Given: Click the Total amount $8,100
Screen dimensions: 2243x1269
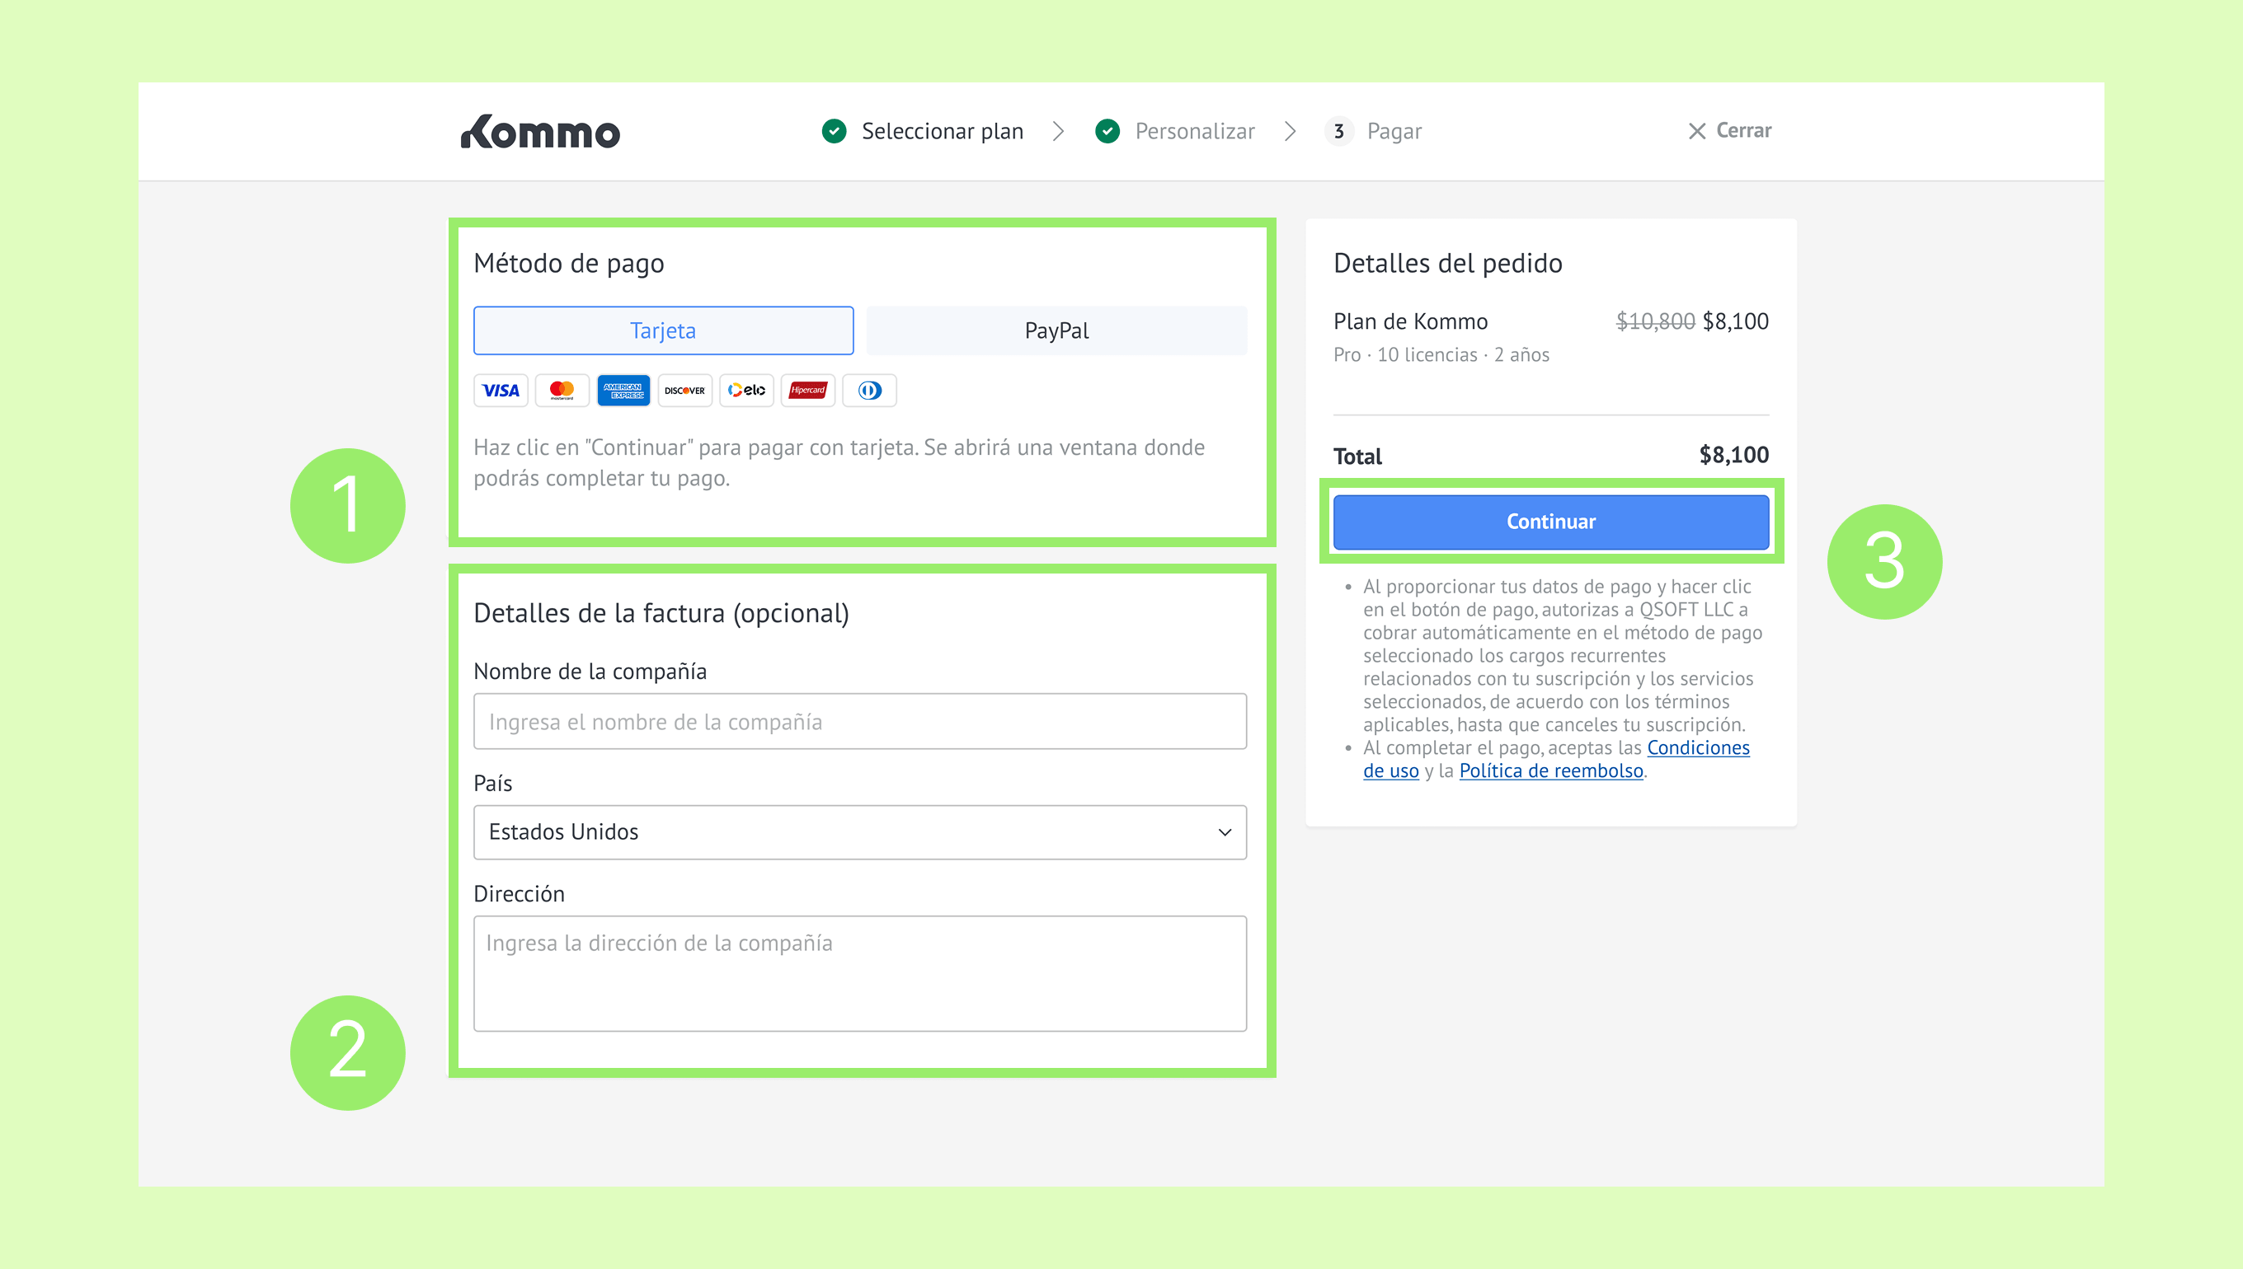Looking at the screenshot, I should pyautogui.click(x=1733, y=454).
